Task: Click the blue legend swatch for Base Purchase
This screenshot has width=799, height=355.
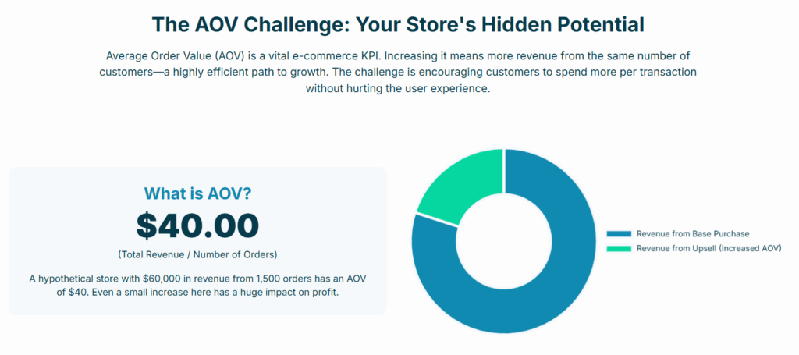Action: [x=619, y=234]
